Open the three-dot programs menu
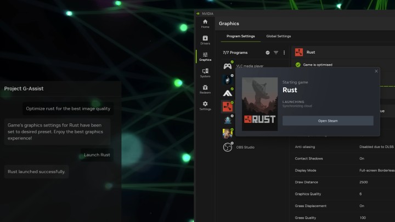Screen dimensions: 395x222 [284, 53]
